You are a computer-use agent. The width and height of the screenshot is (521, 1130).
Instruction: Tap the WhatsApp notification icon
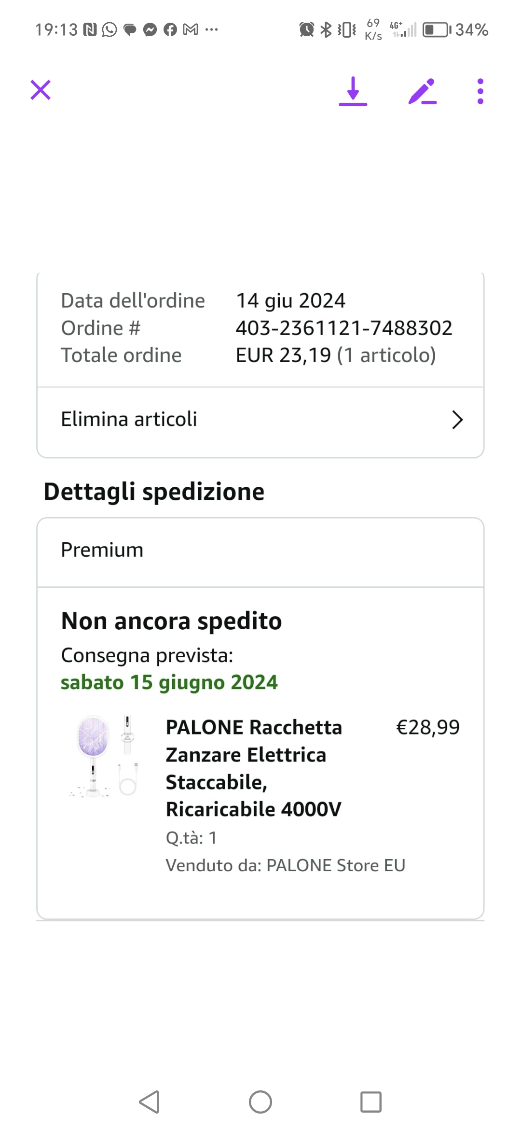[110, 30]
